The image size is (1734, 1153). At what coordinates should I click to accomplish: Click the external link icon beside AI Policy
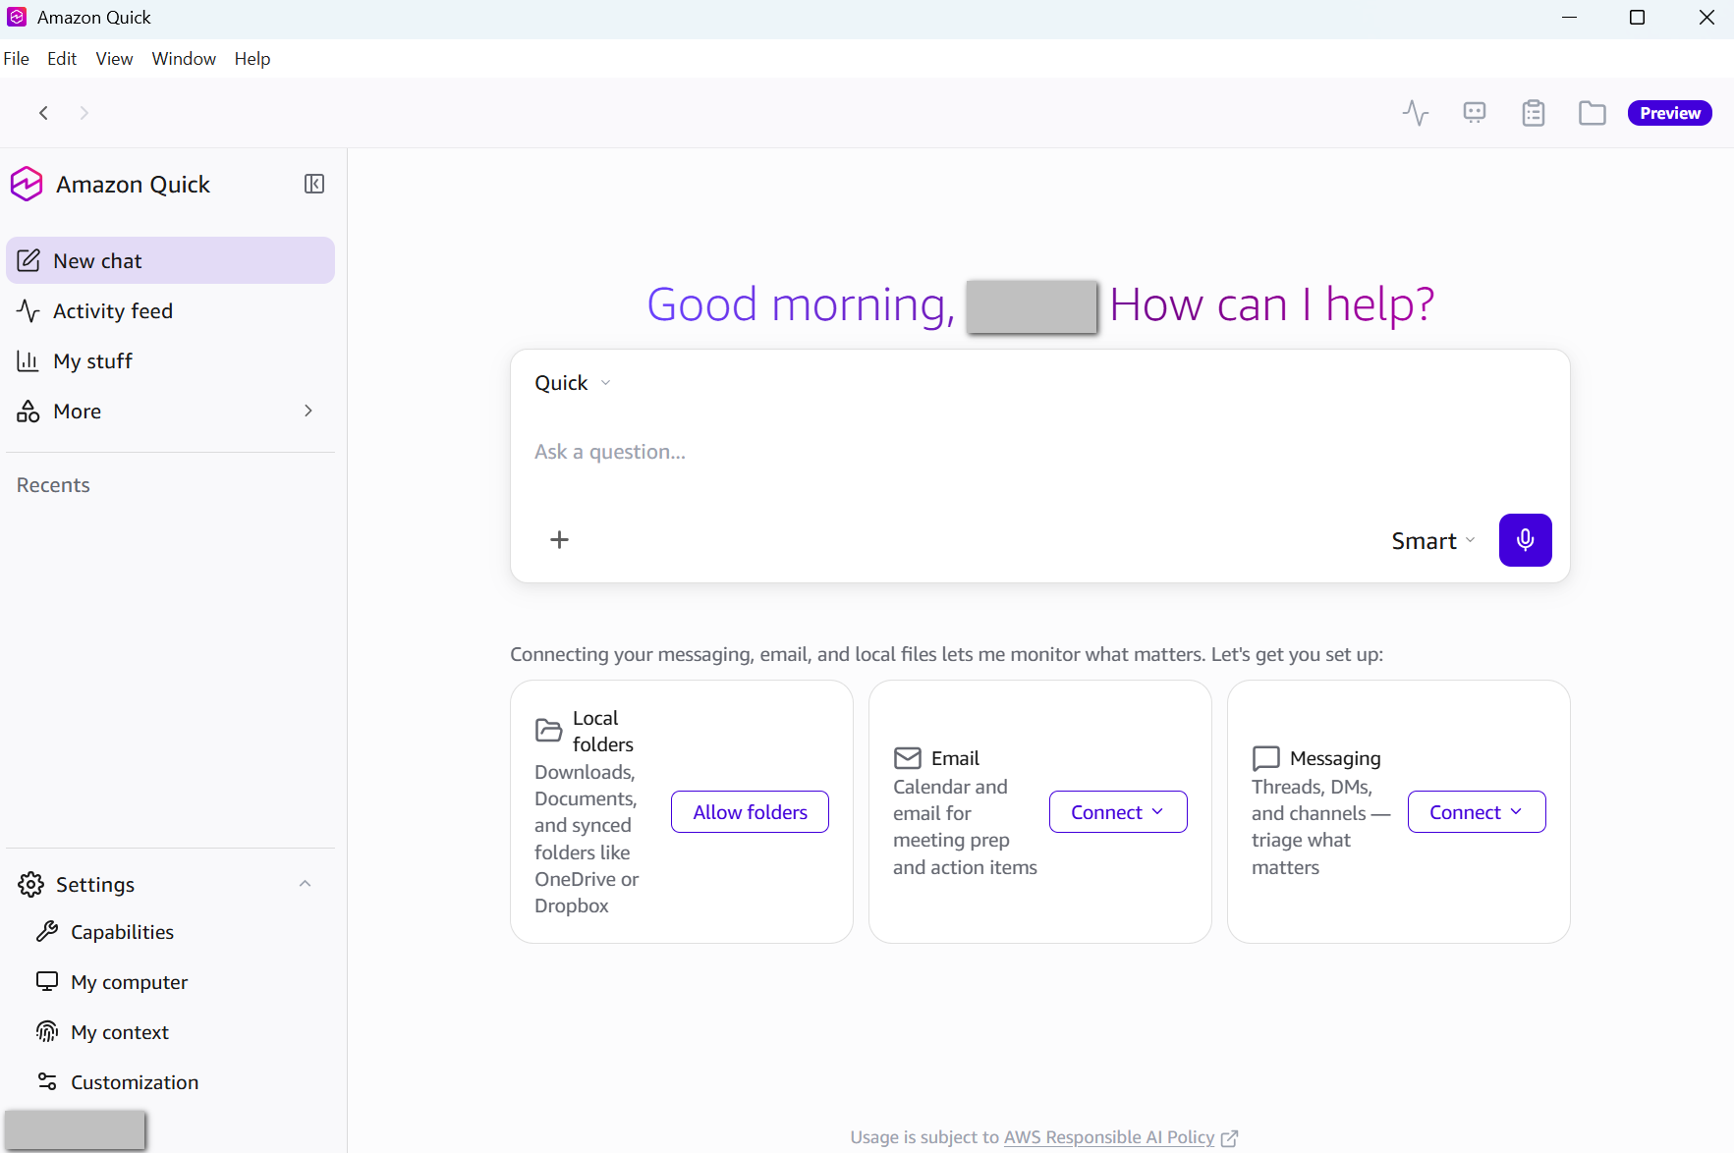[1229, 1138]
